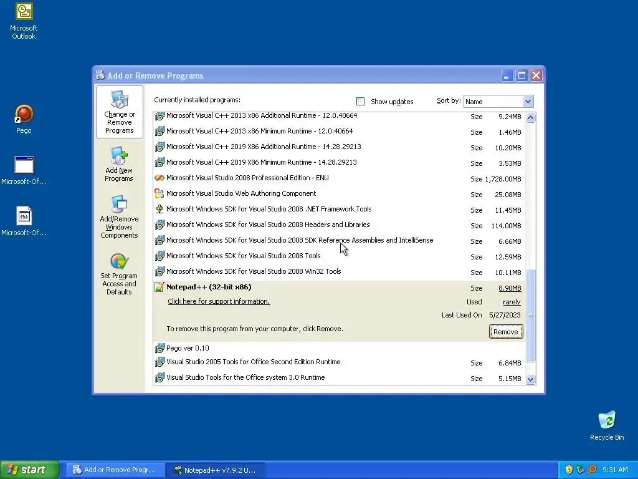Click Windows SDK Headers and Libraries icon
638x479 pixels.
tap(159, 225)
